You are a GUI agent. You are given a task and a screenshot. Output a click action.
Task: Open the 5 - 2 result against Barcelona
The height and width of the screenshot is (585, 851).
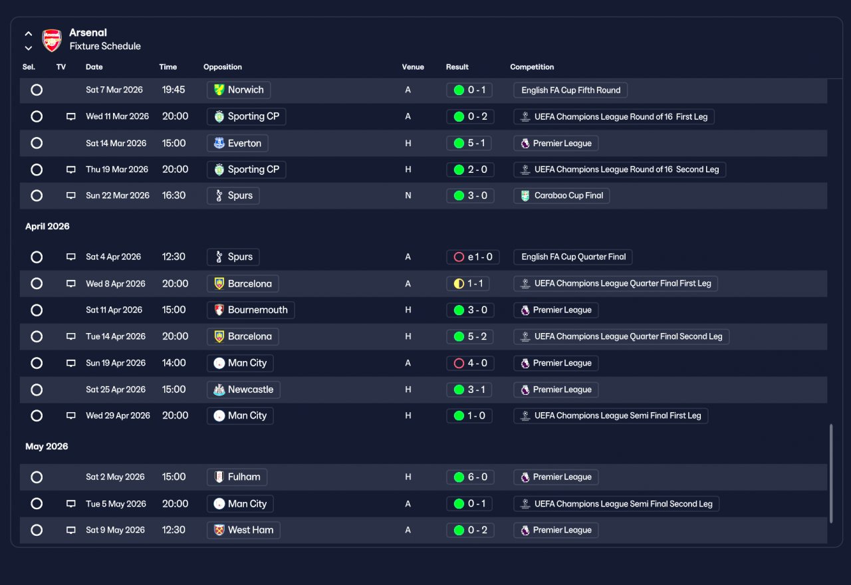470,336
